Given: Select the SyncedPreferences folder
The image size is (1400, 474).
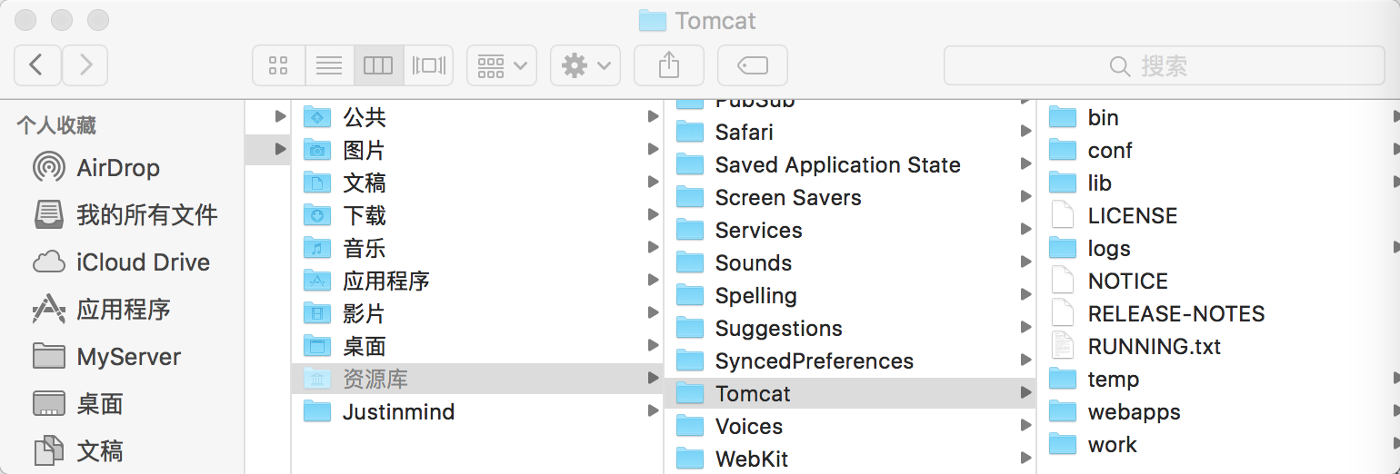Looking at the screenshot, I should coord(850,360).
